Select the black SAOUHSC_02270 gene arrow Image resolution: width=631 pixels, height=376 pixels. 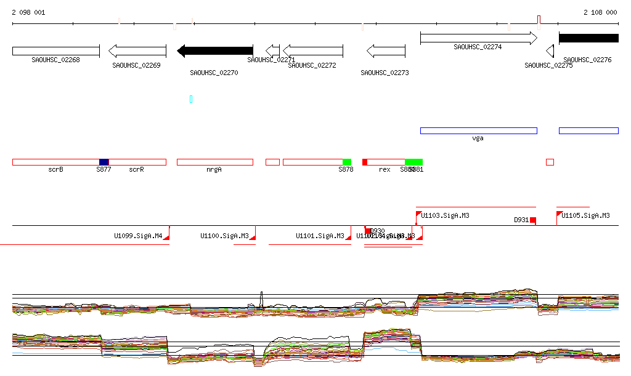[x=215, y=51]
